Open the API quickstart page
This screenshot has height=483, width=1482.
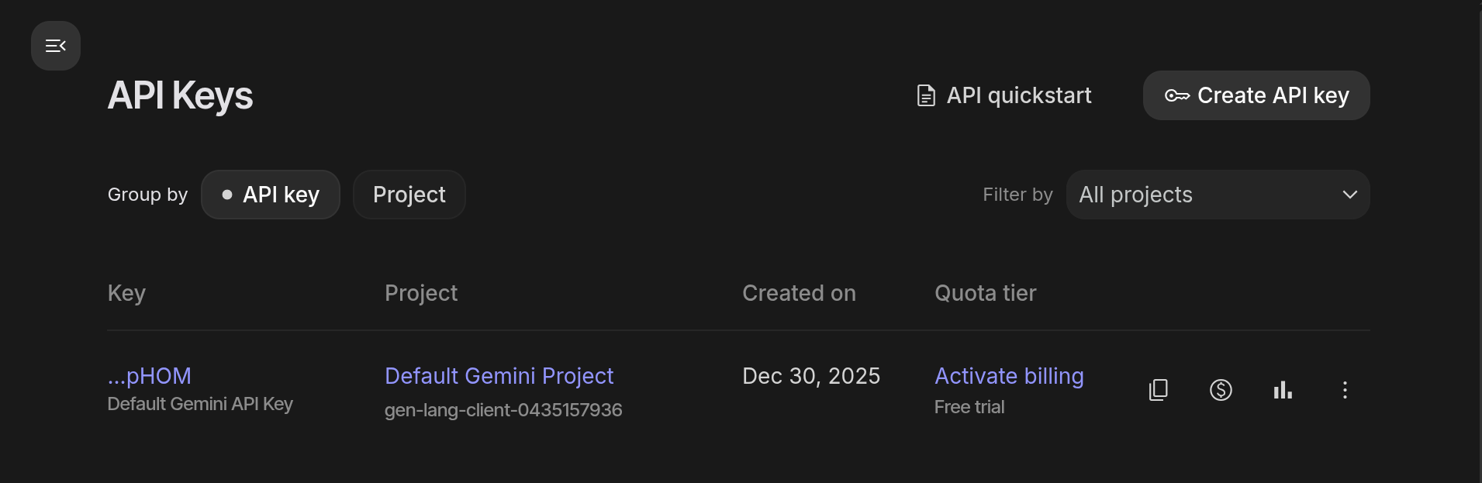point(1018,95)
